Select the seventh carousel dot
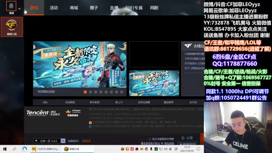 click(x=116, y=92)
